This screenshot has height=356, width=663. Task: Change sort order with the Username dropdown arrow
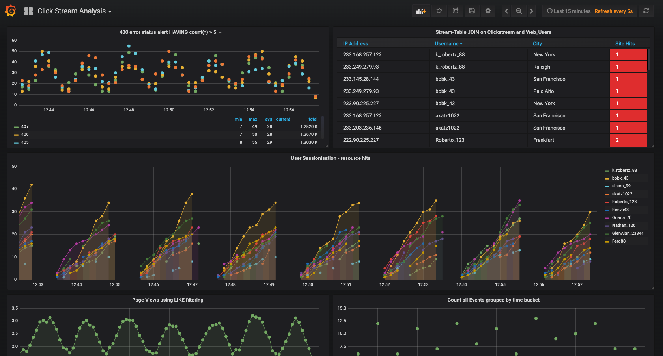[x=461, y=43]
